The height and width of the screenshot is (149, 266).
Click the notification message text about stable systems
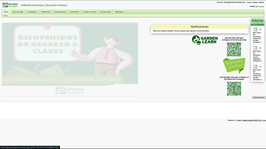pyautogui.click(x=181, y=31)
